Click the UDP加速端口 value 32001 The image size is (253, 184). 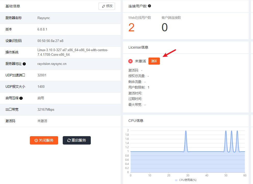click(42, 75)
